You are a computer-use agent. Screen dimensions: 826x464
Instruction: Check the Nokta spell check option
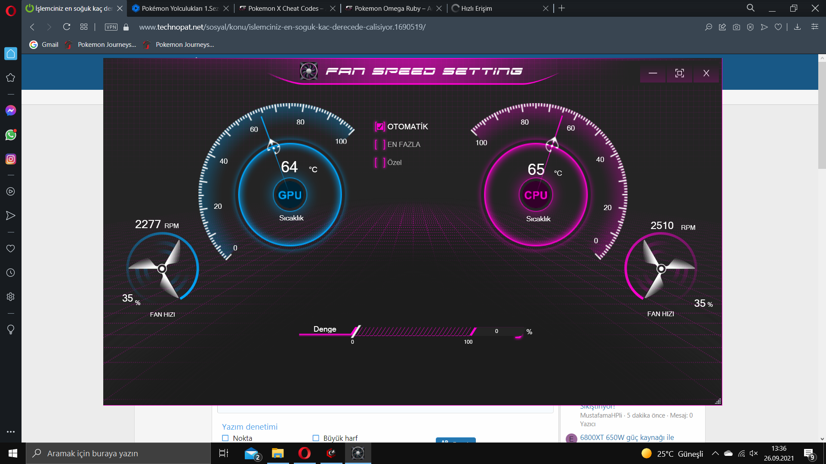pyautogui.click(x=225, y=438)
